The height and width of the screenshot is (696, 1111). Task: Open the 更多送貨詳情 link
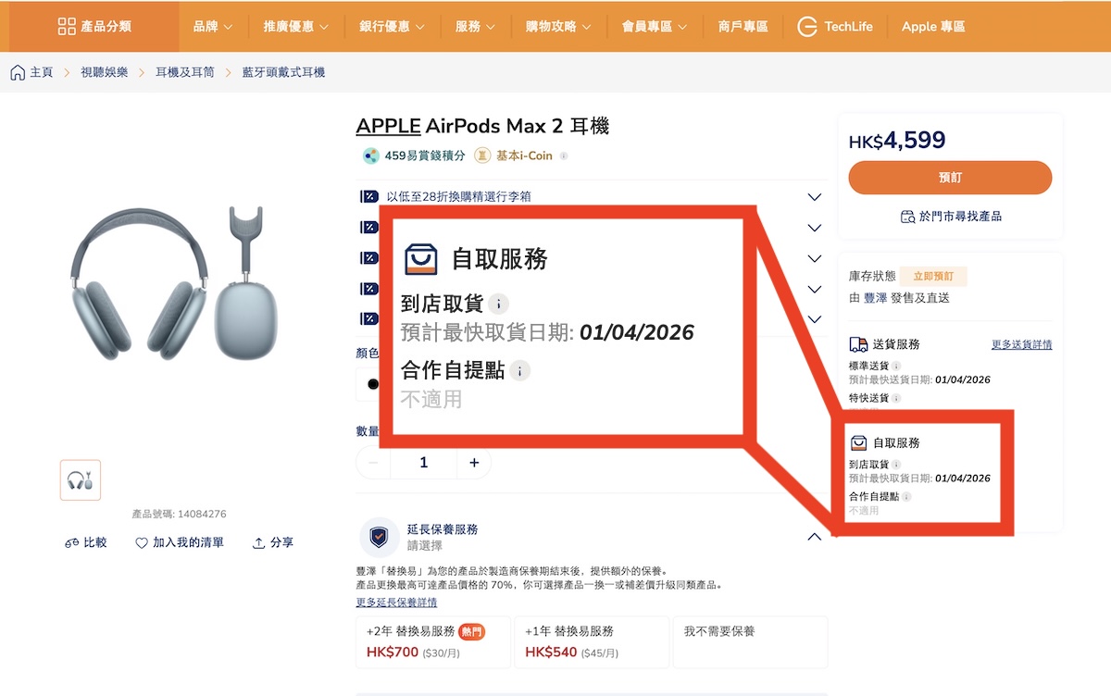tap(1021, 344)
